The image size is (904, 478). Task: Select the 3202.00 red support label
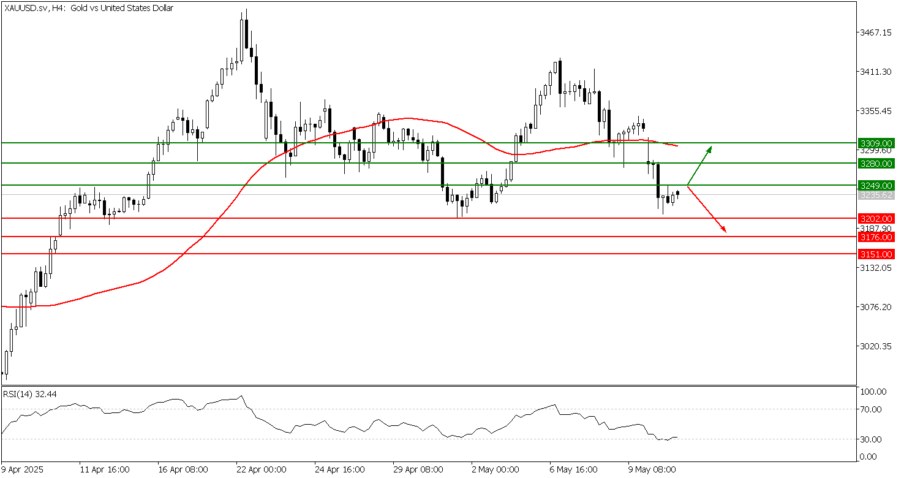pyautogui.click(x=876, y=218)
